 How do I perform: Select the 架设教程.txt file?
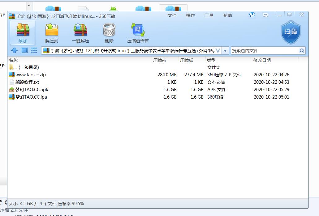click(x=27, y=82)
